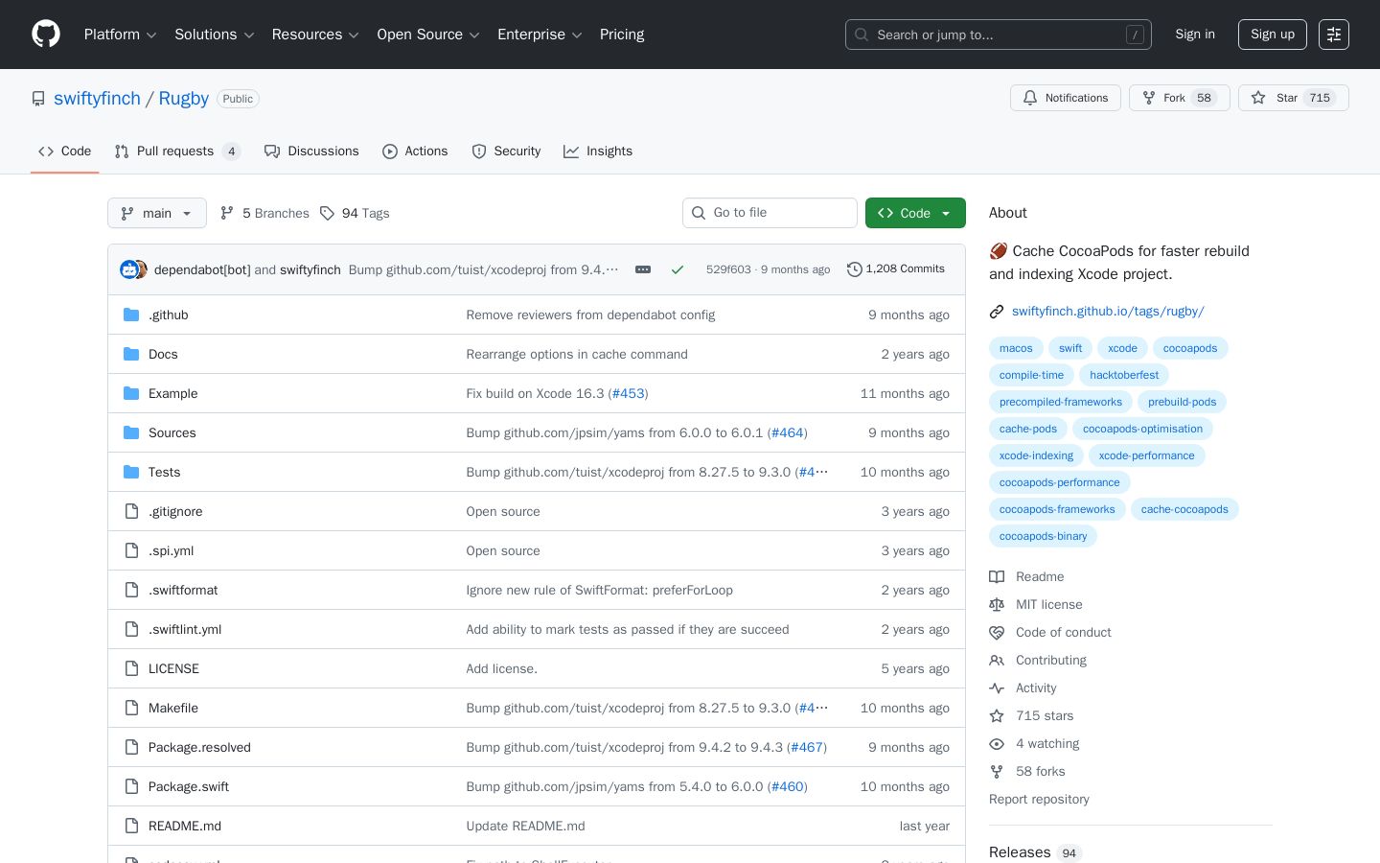Switch to the Pull requests tab
1380x863 pixels.
coord(177,152)
